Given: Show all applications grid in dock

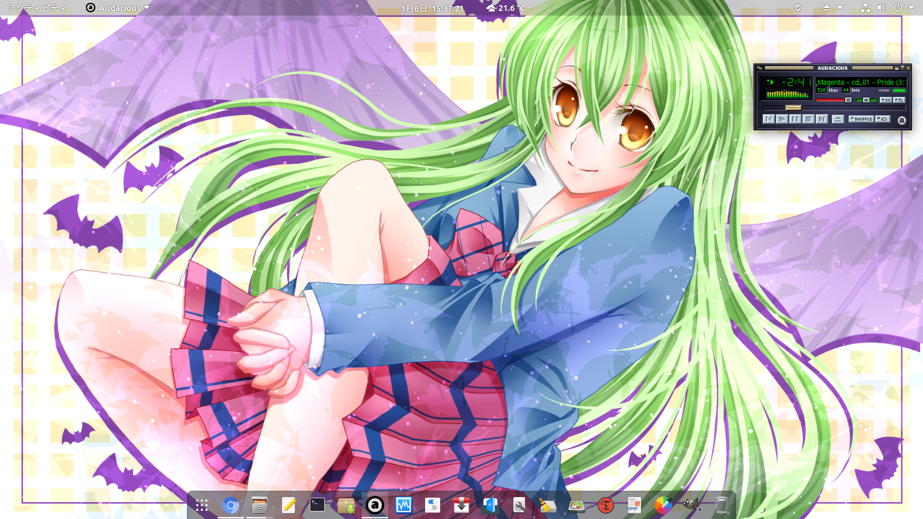Looking at the screenshot, I should [x=201, y=506].
